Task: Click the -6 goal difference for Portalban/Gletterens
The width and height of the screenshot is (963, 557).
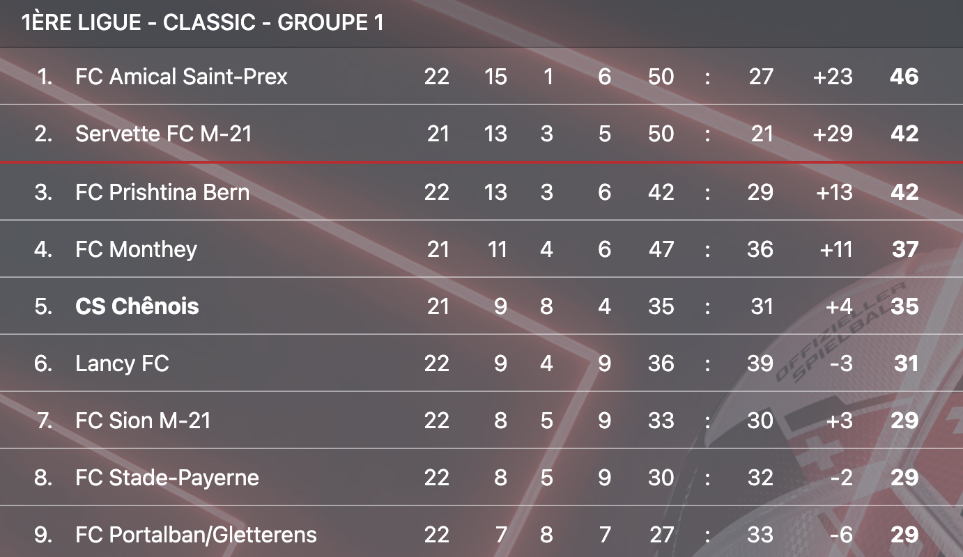Action: point(841,535)
